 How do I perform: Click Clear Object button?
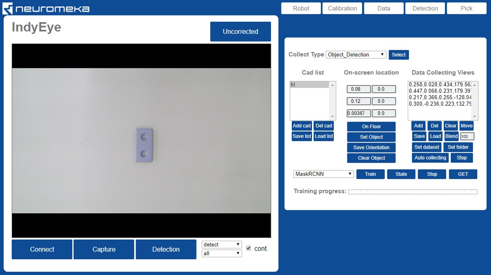point(371,158)
